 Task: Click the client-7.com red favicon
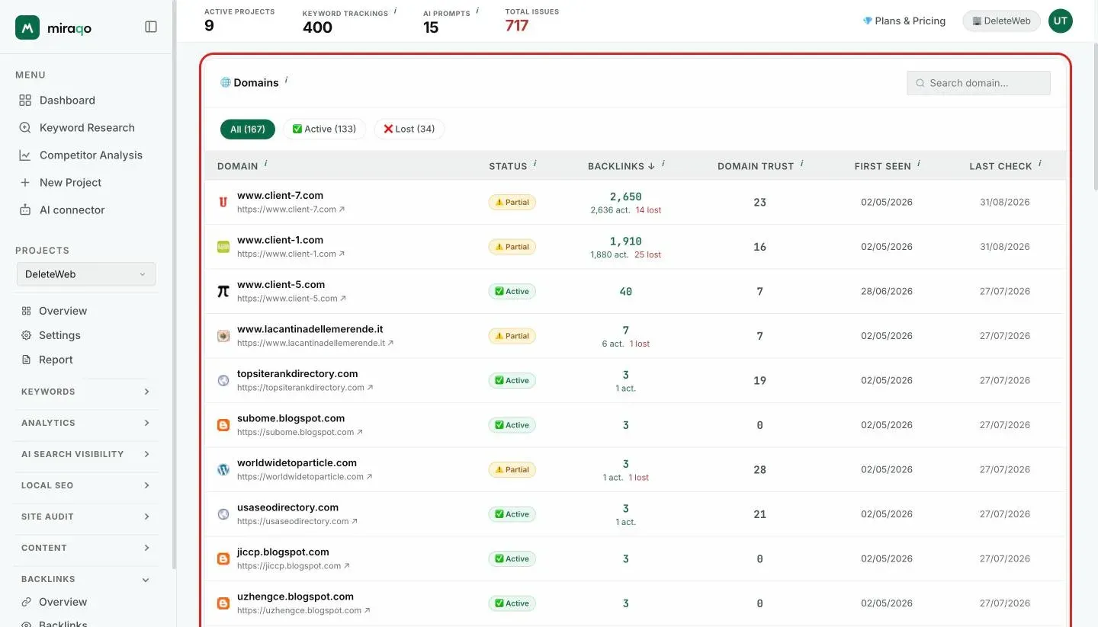[x=223, y=202]
